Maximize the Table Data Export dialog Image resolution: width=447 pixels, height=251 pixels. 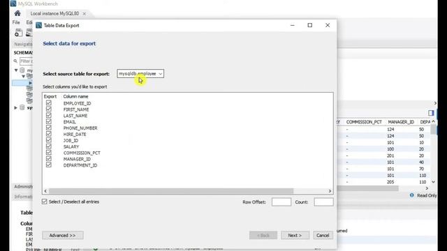[x=310, y=25]
